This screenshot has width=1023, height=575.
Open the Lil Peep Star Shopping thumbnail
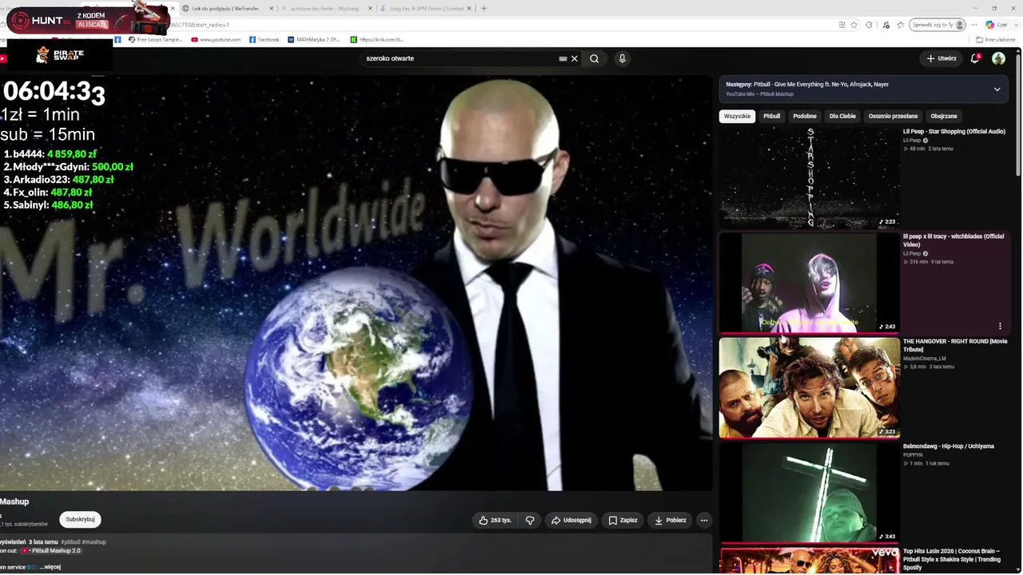click(809, 178)
